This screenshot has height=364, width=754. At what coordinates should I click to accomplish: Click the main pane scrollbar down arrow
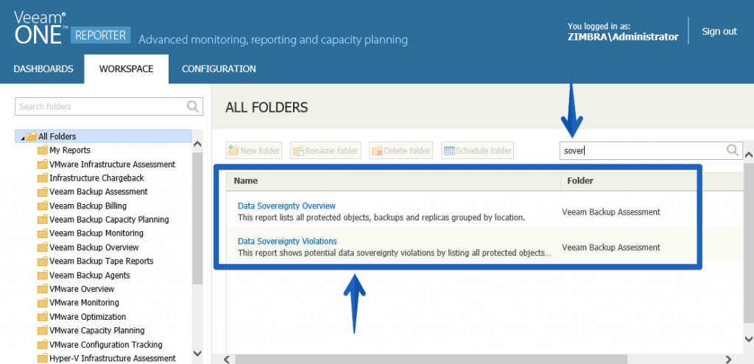click(x=748, y=340)
